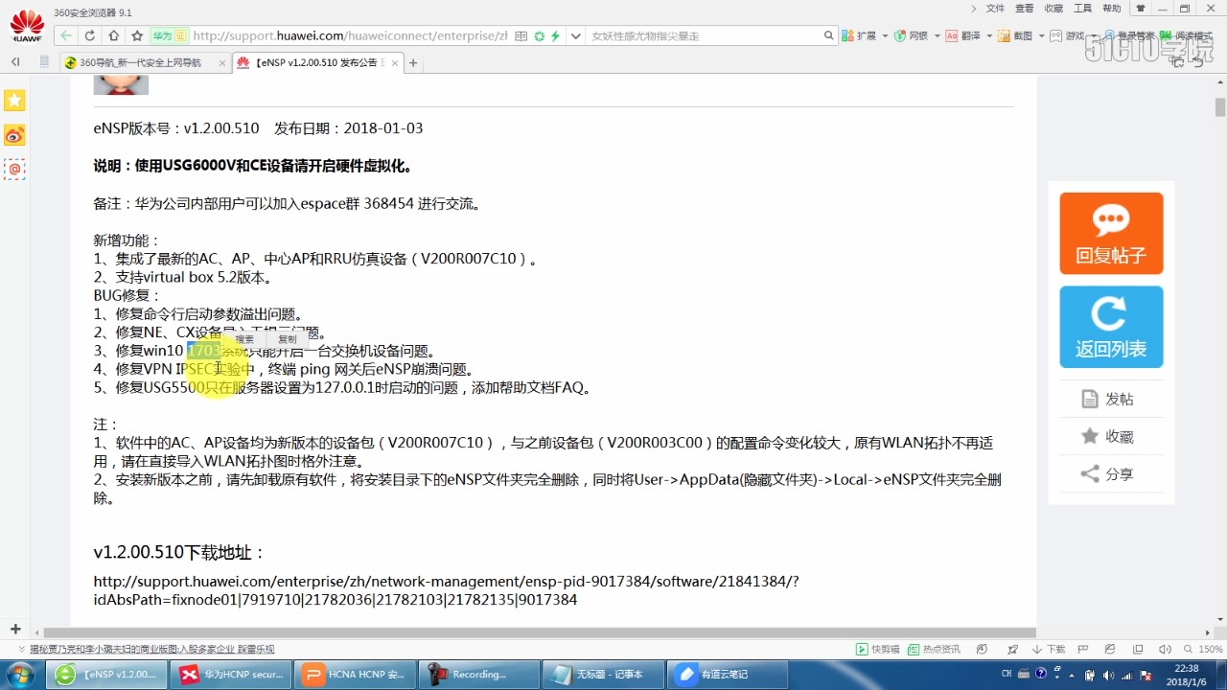
Task: Switch to the 有道云笔记 taskbar window
Action: 728,675
